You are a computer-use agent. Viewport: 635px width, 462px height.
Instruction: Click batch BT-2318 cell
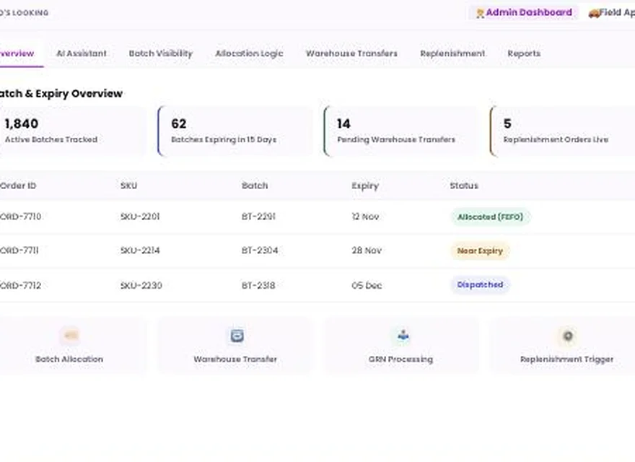pos(258,285)
